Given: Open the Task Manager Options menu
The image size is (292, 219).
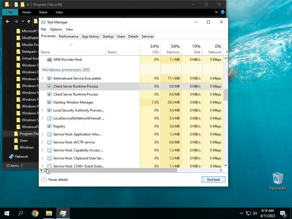Looking at the screenshot, I should pyautogui.click(x=56, y=29).
